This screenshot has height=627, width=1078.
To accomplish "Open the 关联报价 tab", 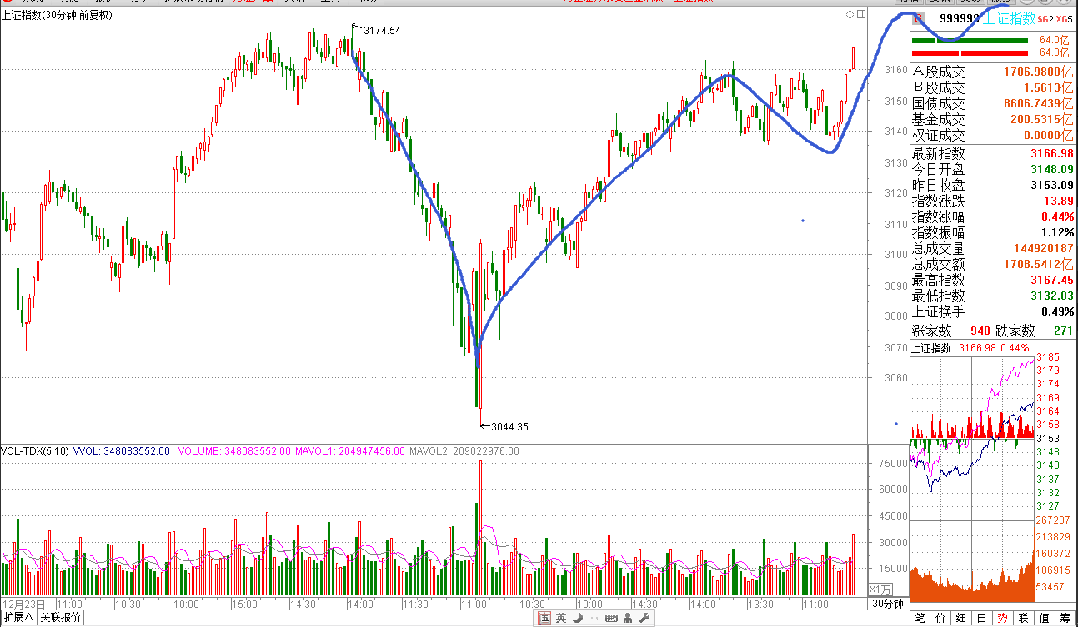I will [x=61, y=618].
